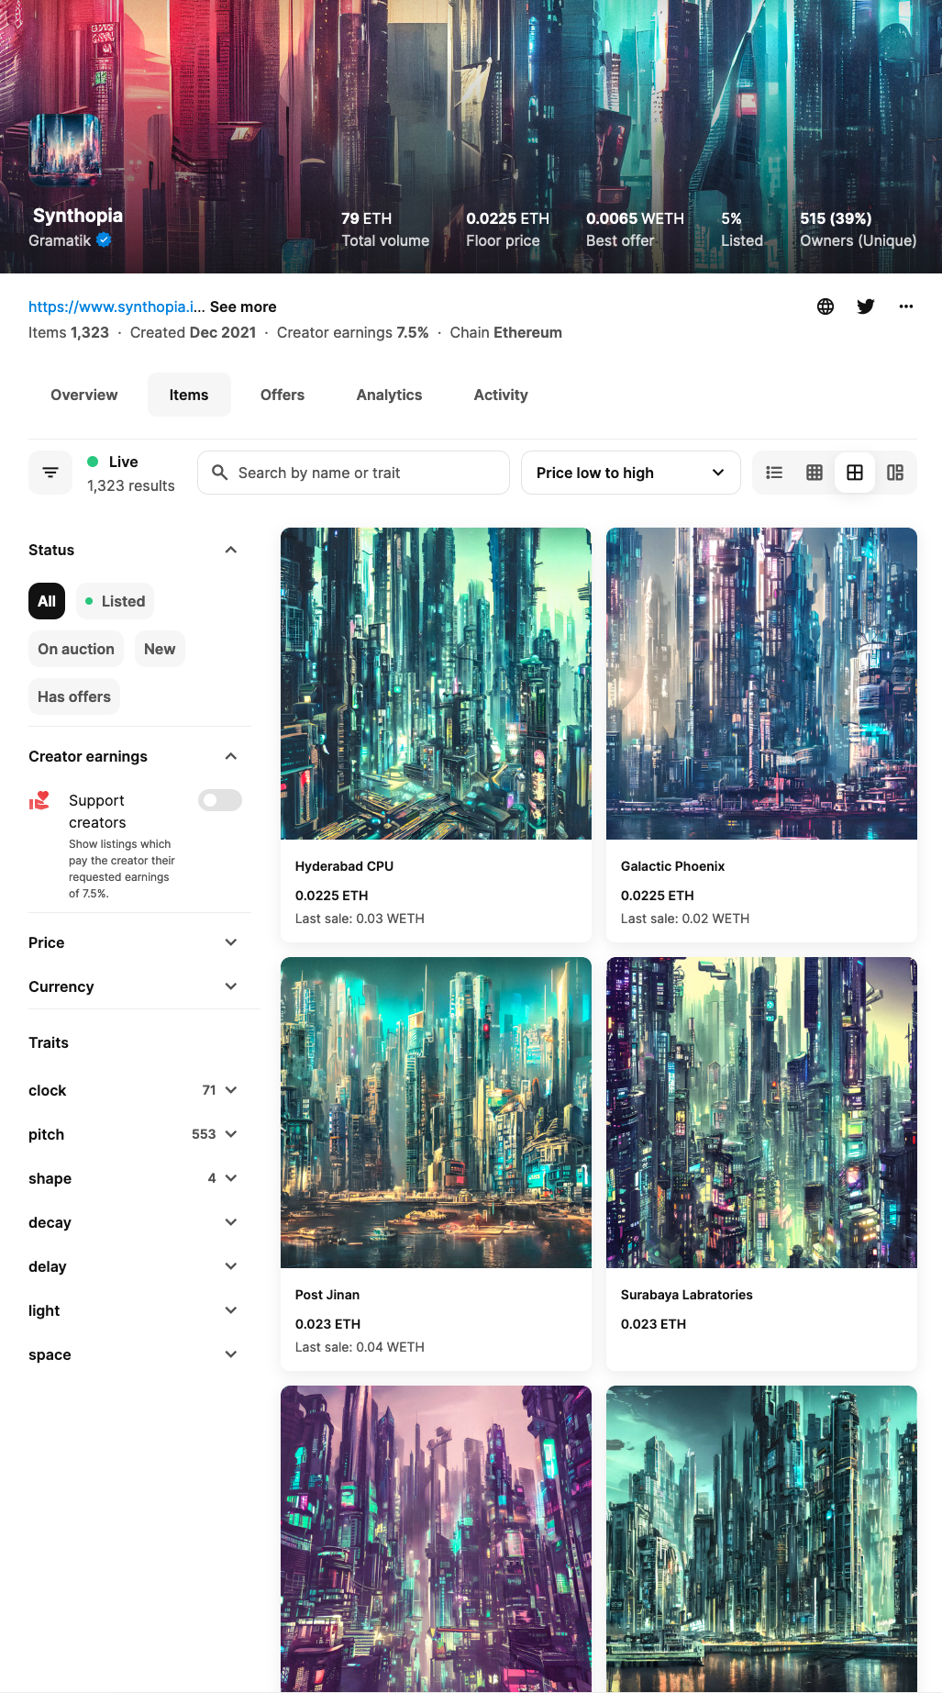Click the 5% Listed stat

742,229
